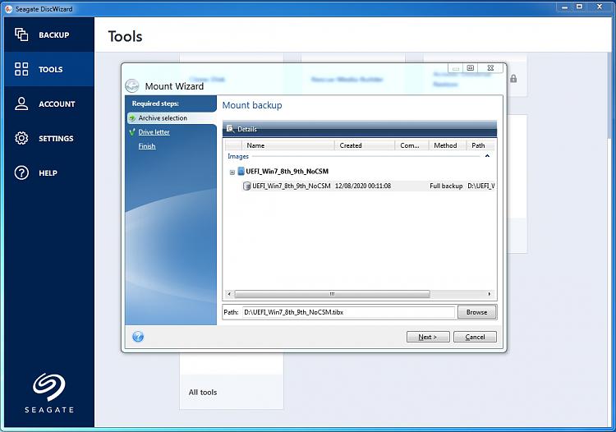Maximize the Mount Wizard dialog

click(x=471, y=68)
